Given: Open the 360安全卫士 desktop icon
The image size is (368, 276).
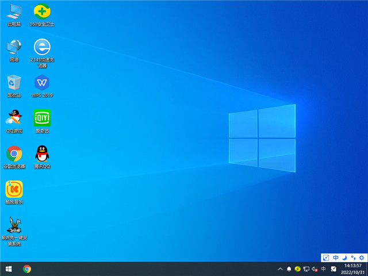Looking at the screenshot, I should click(41, 12).
